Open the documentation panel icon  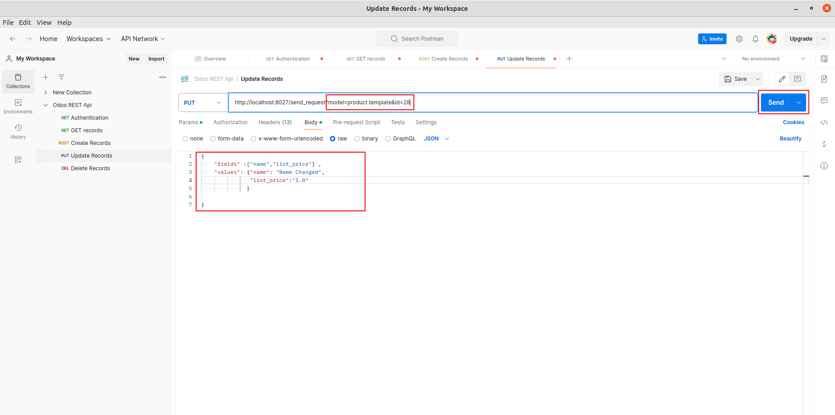(x=824, y=79)
